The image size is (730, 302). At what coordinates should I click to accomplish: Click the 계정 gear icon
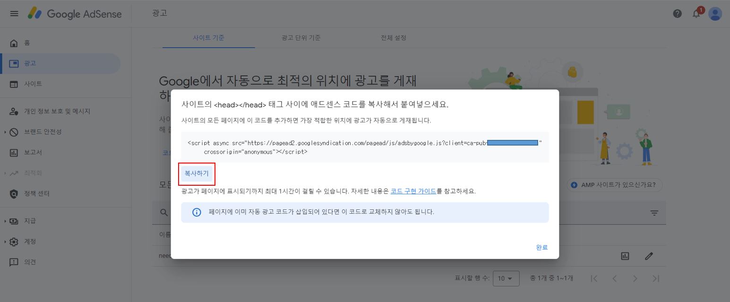pos(14,242)
